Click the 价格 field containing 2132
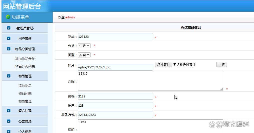This screenshot has height=133, width=254. point(115,96)
